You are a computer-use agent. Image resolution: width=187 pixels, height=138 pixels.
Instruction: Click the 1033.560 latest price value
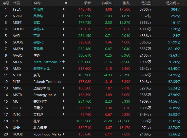(84, 121)
